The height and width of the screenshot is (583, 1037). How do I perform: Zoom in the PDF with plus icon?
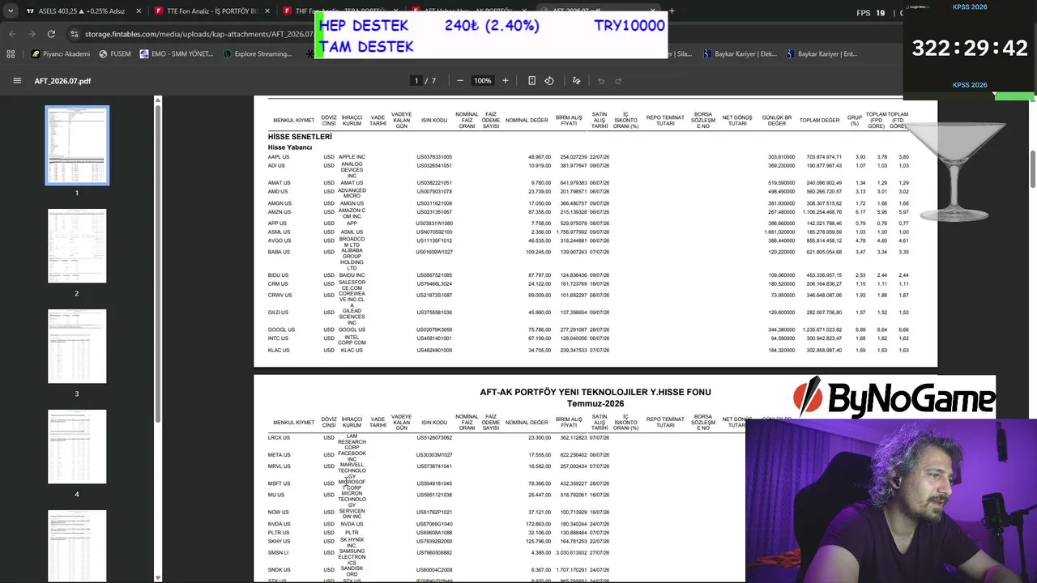[506, 81]
